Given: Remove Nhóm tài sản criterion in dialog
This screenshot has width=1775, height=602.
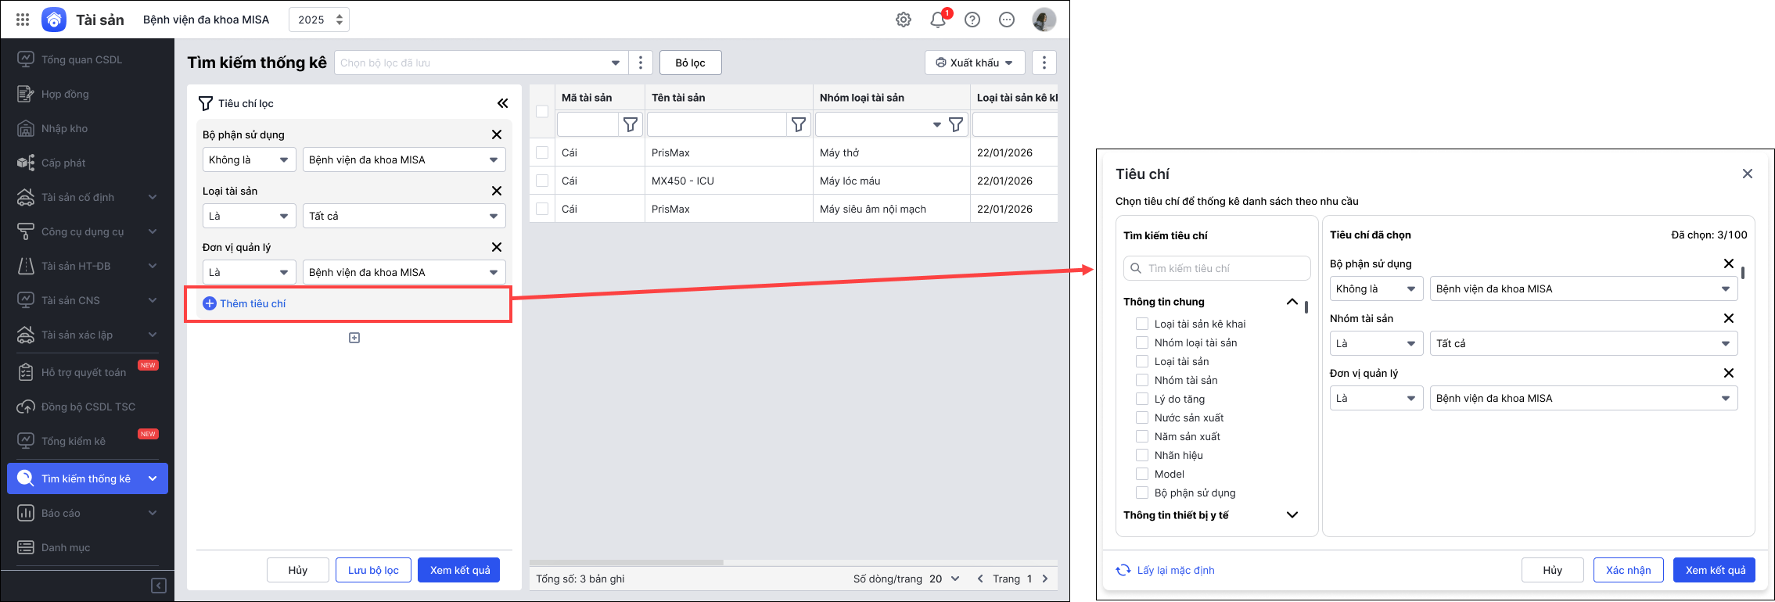Looking at the screenshot, I should coord(1729,318).
